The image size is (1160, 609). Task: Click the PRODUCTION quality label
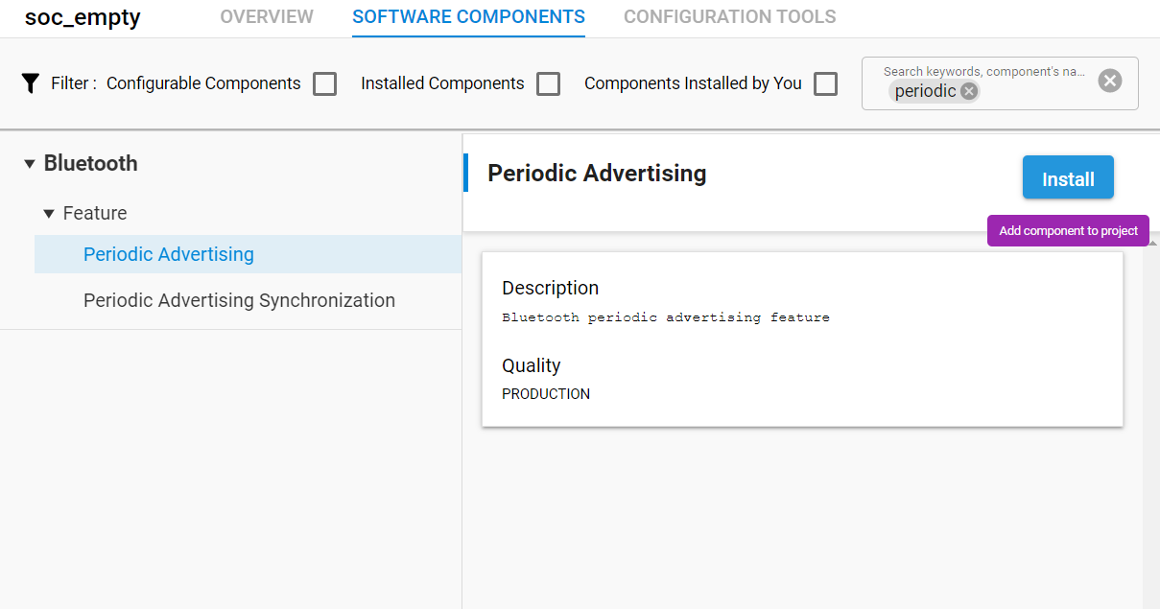(546, 393)
